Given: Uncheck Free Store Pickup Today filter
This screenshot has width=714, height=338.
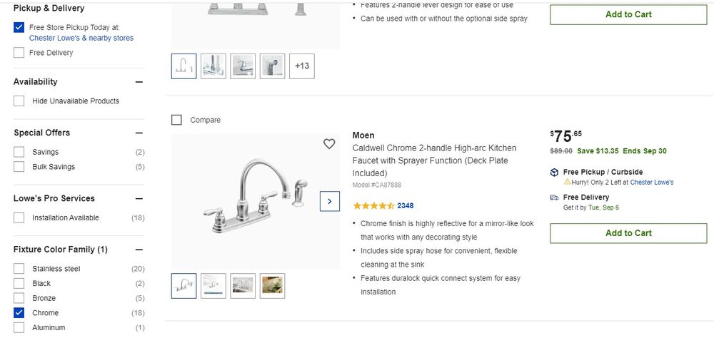Looking at the screenshot, I should pyautogui.click(x=19, y=28).
